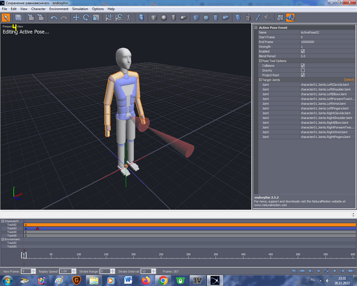
Task: Toggle the Collisions checkbox
Action: pyautogui.click(x=303, y=65)
